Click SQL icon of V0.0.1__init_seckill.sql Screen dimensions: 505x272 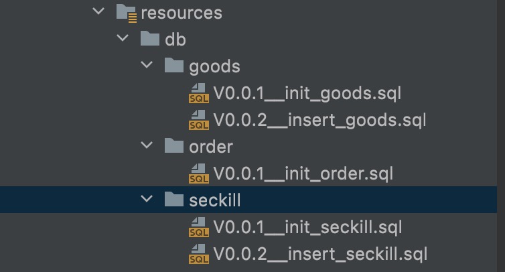199,227
